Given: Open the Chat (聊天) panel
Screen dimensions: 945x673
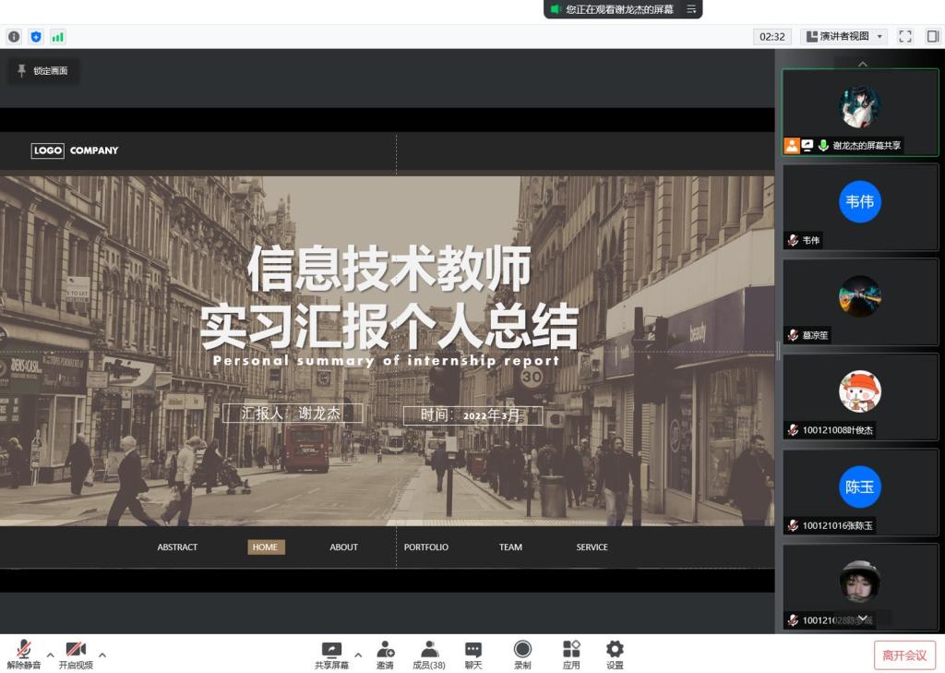Looking at the screenshot, I should 473,655.
